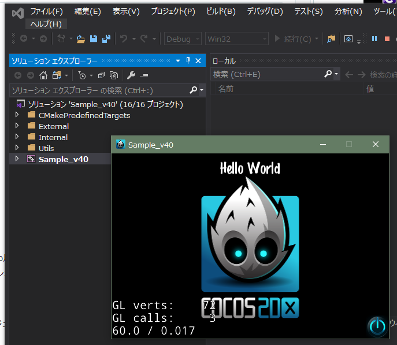
Task: Click the diagnostic tools window icon
Action: (x=348, y=39)
